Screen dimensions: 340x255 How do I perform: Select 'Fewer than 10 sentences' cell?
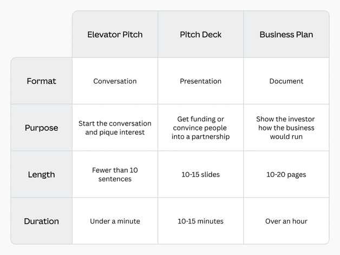115,174
